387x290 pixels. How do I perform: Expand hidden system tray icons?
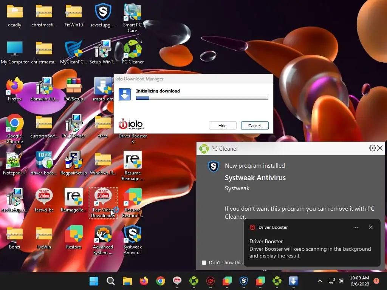(x=320, y=281)
